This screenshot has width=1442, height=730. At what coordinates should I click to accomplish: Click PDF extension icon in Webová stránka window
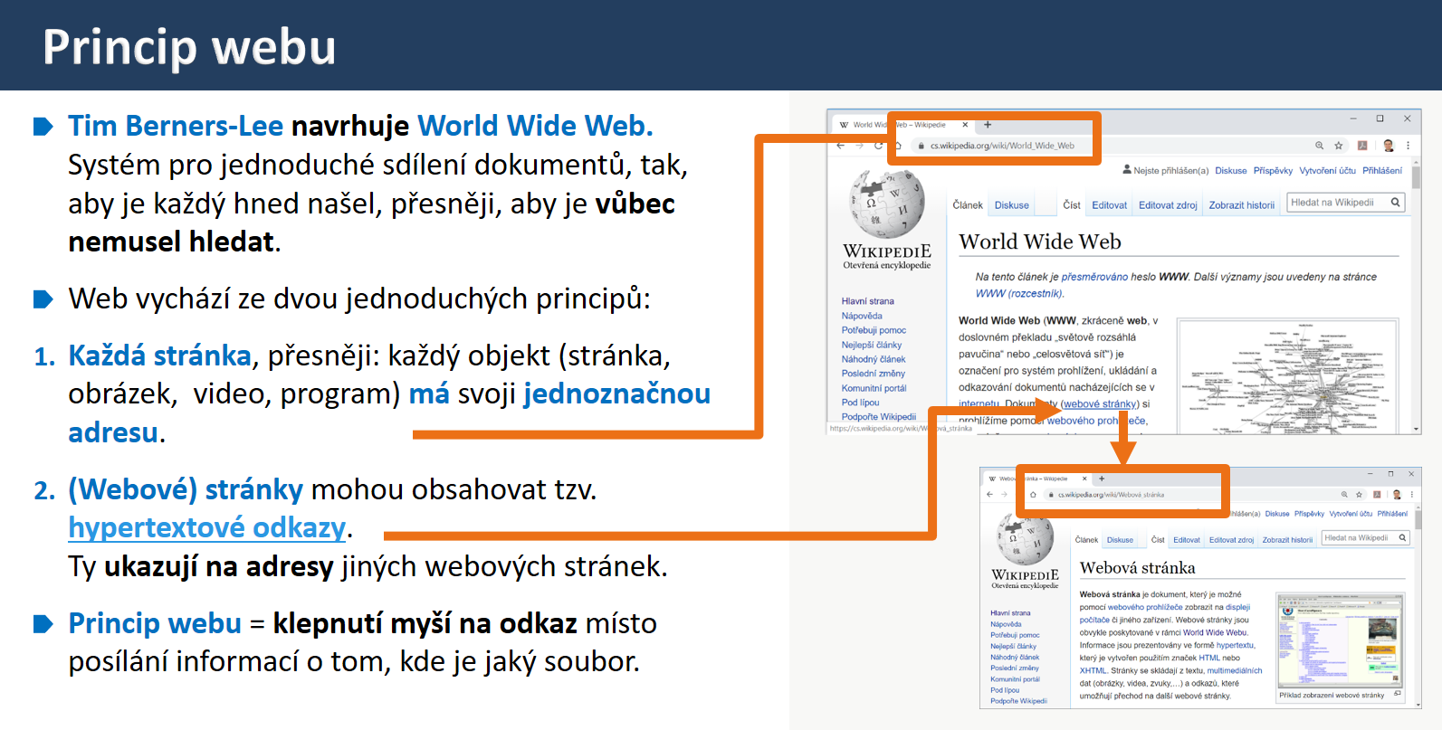coord(1377,495)
